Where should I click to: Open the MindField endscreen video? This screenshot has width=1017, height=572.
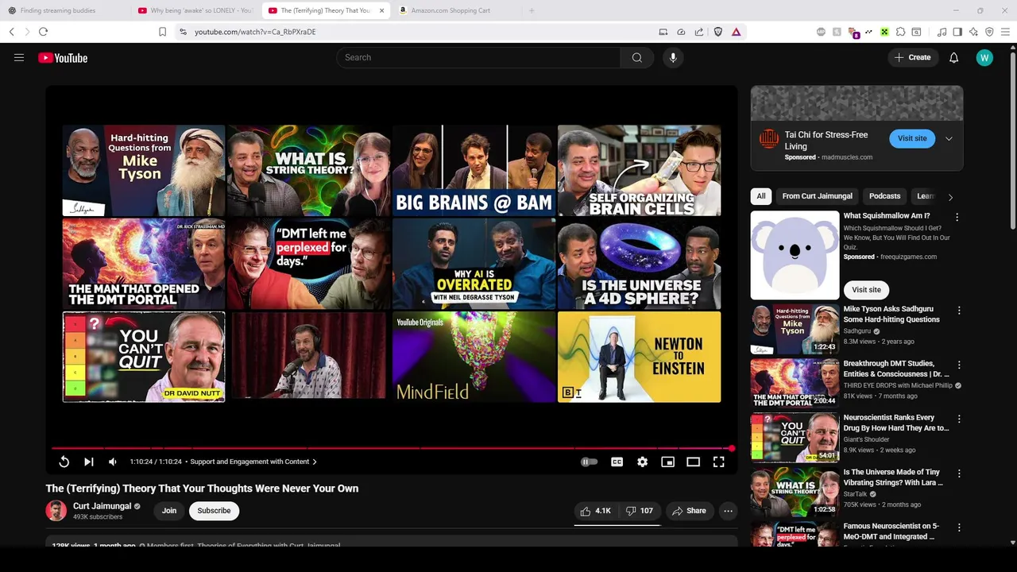(x=474, y=357)
